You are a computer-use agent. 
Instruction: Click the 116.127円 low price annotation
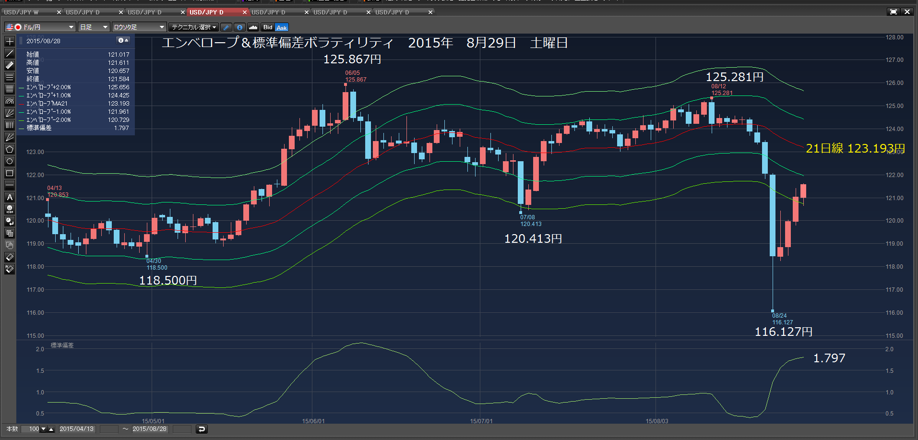784,332
